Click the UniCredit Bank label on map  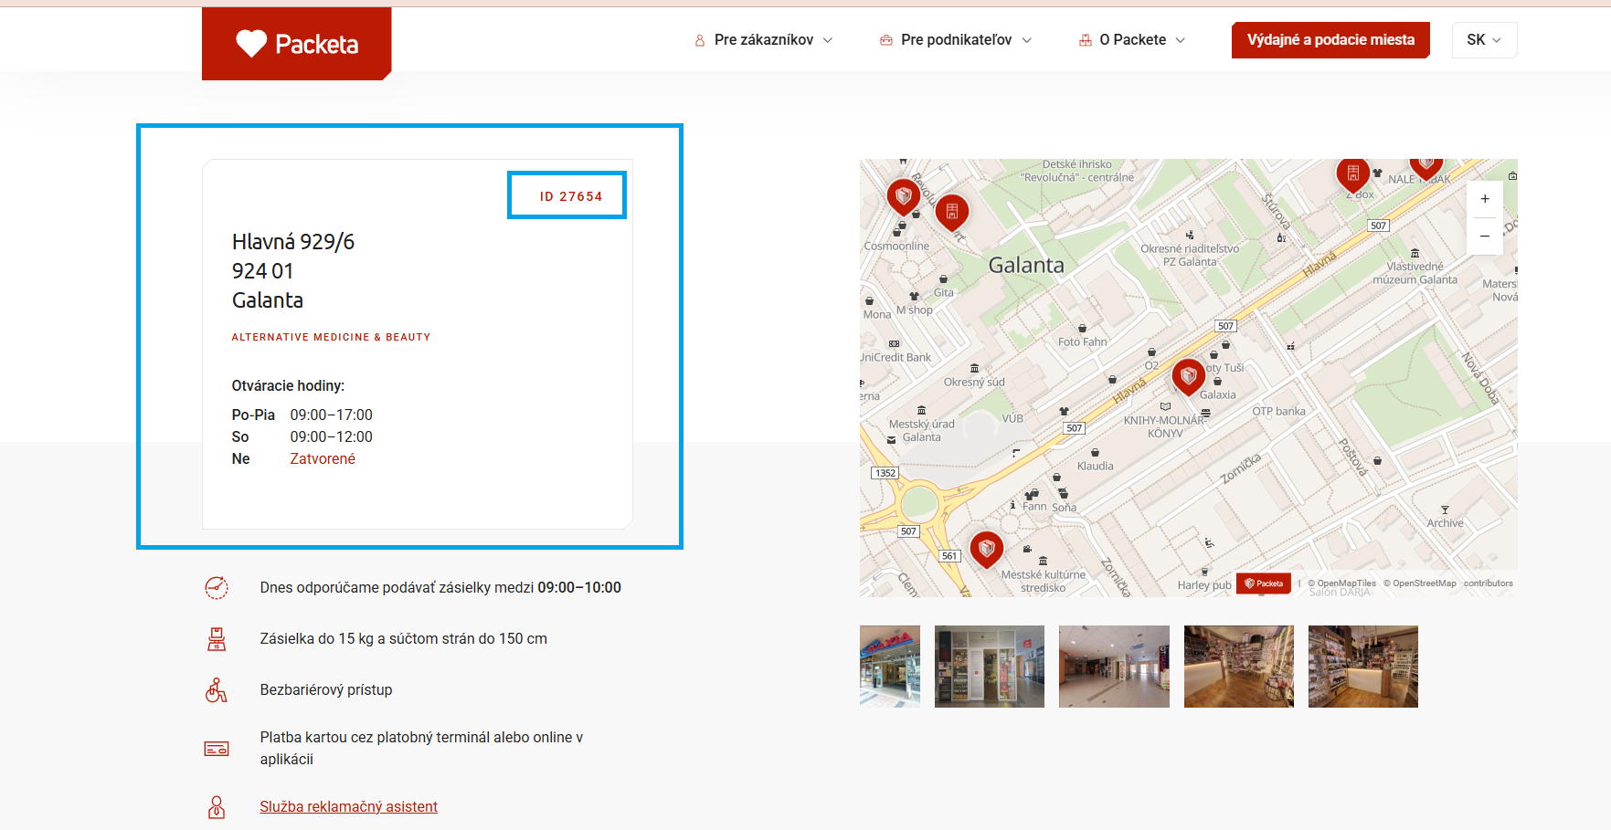896,358
